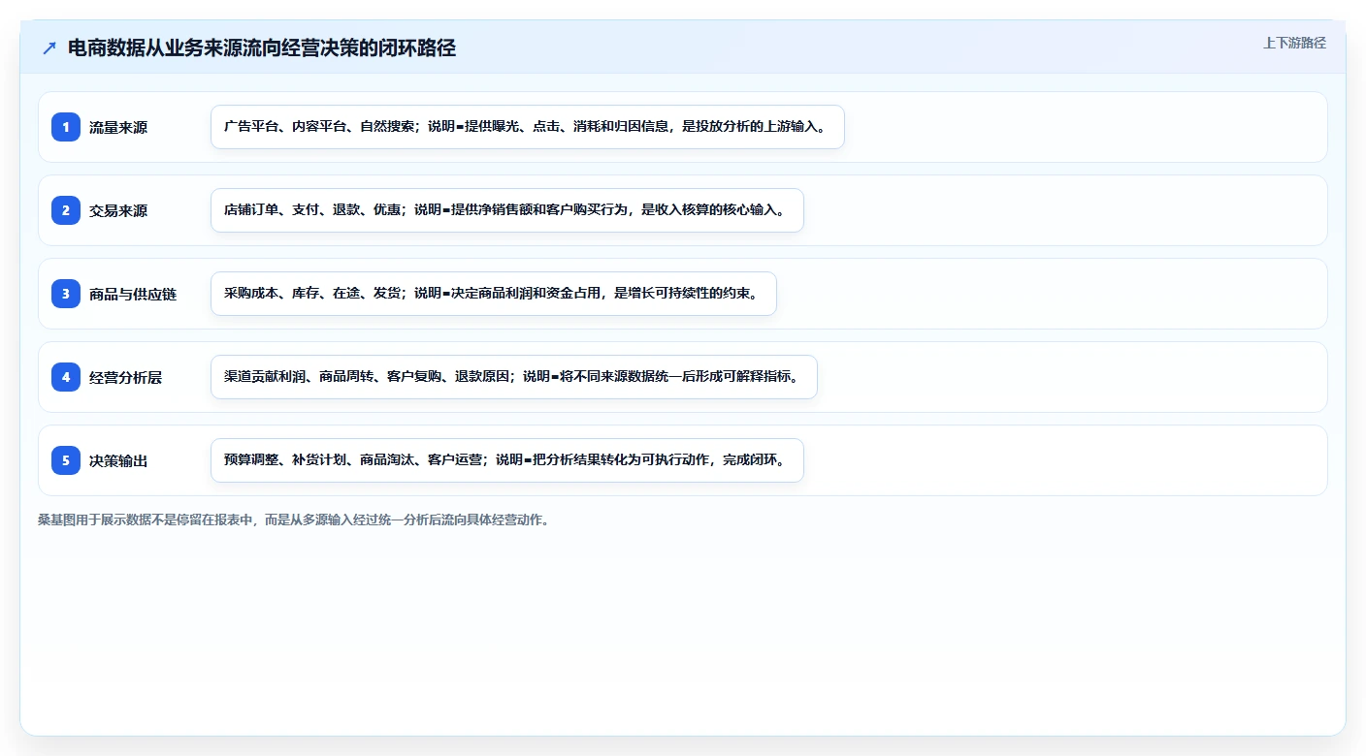Select the number 5 badge for 决策输出

tap(66, 460)
